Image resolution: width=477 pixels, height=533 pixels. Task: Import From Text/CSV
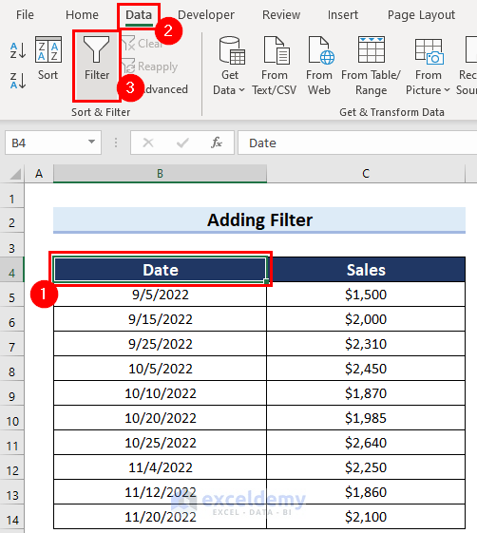point(274,66)
